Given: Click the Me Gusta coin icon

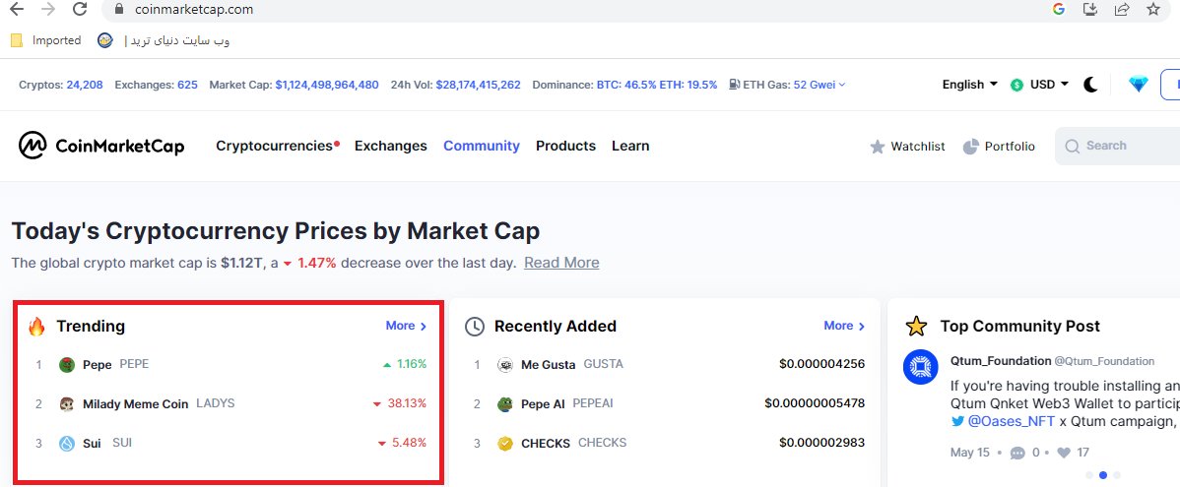Looking at the screenshot, I should click(505, 364).
